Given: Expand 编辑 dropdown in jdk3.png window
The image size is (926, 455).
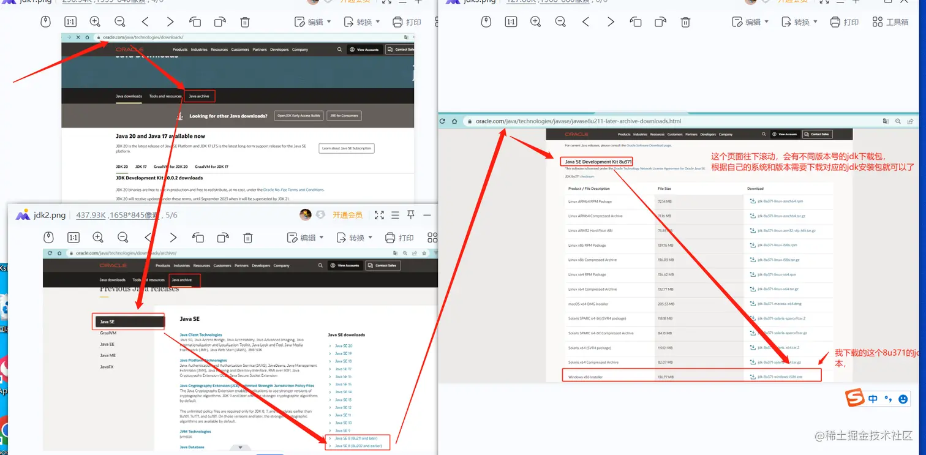Looking at the screenshot, I should pos(751,22).
